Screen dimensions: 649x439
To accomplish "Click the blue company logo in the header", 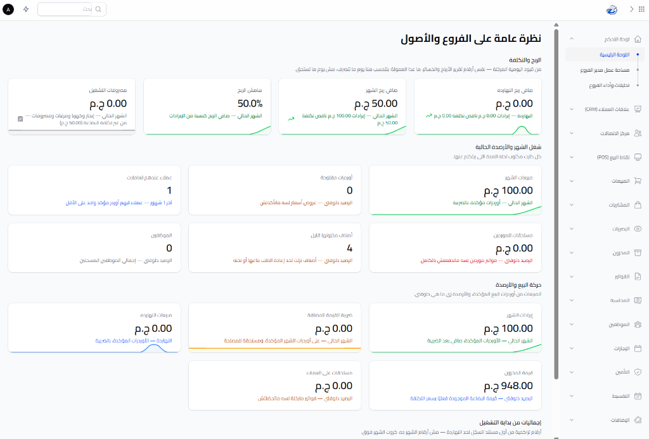I will (612, 10).
